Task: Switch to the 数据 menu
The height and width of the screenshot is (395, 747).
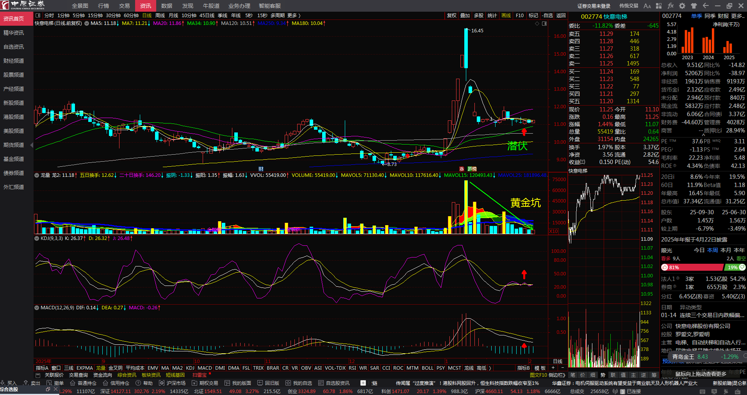Action: (x=167, y=6)
